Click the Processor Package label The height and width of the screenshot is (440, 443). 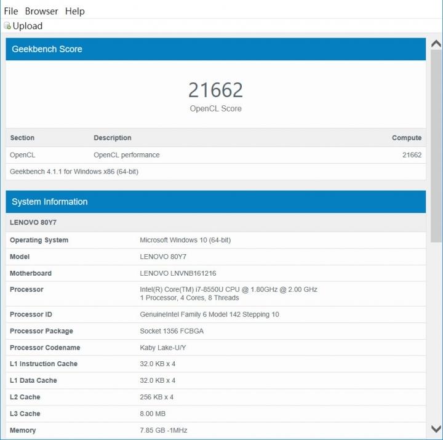[x=41, y=331]
